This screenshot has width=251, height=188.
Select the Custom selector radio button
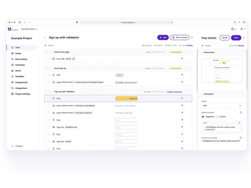pos(217,117)
